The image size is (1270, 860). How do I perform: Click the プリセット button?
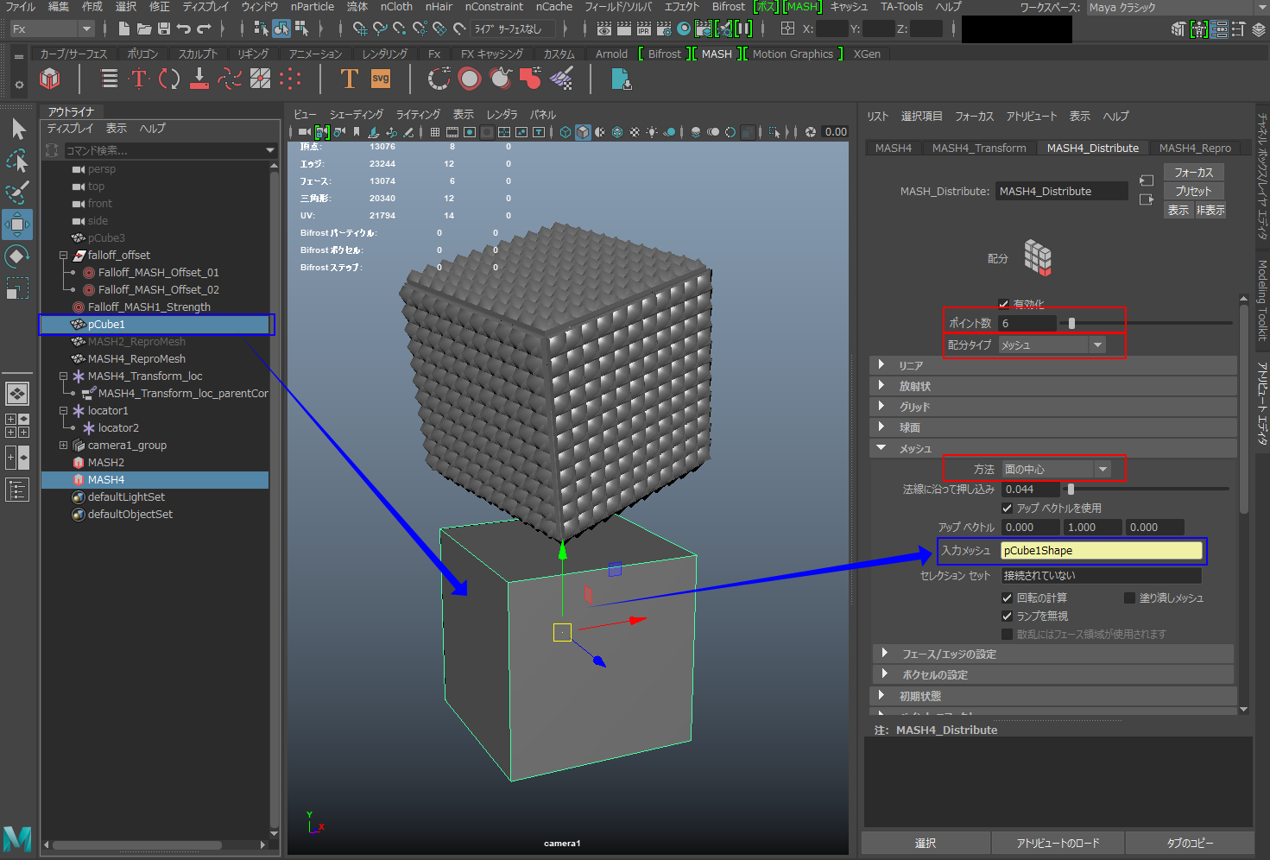tap(1193, 192)
